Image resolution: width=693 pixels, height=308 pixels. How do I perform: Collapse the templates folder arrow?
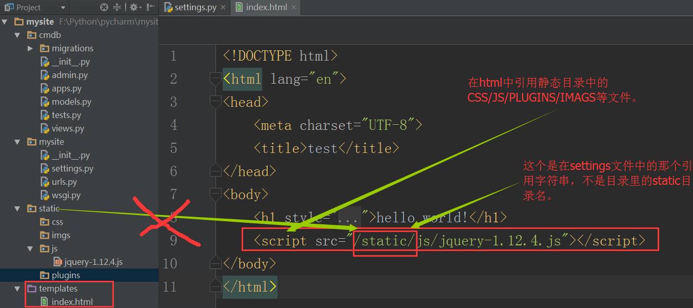18,288
